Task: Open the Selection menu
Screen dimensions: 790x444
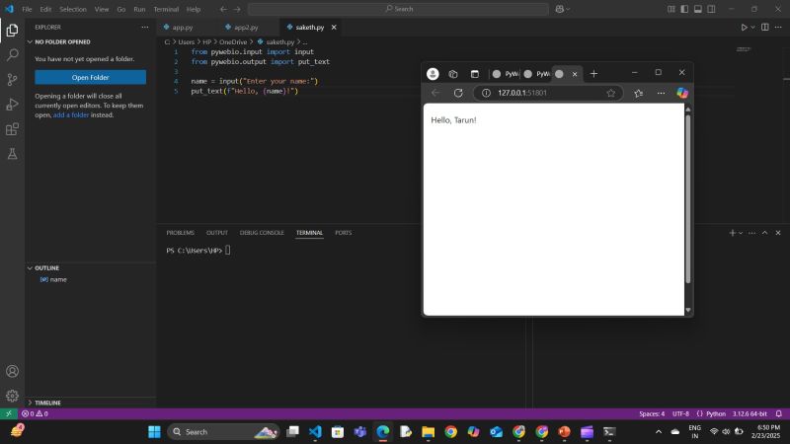Action: (72, 9)
